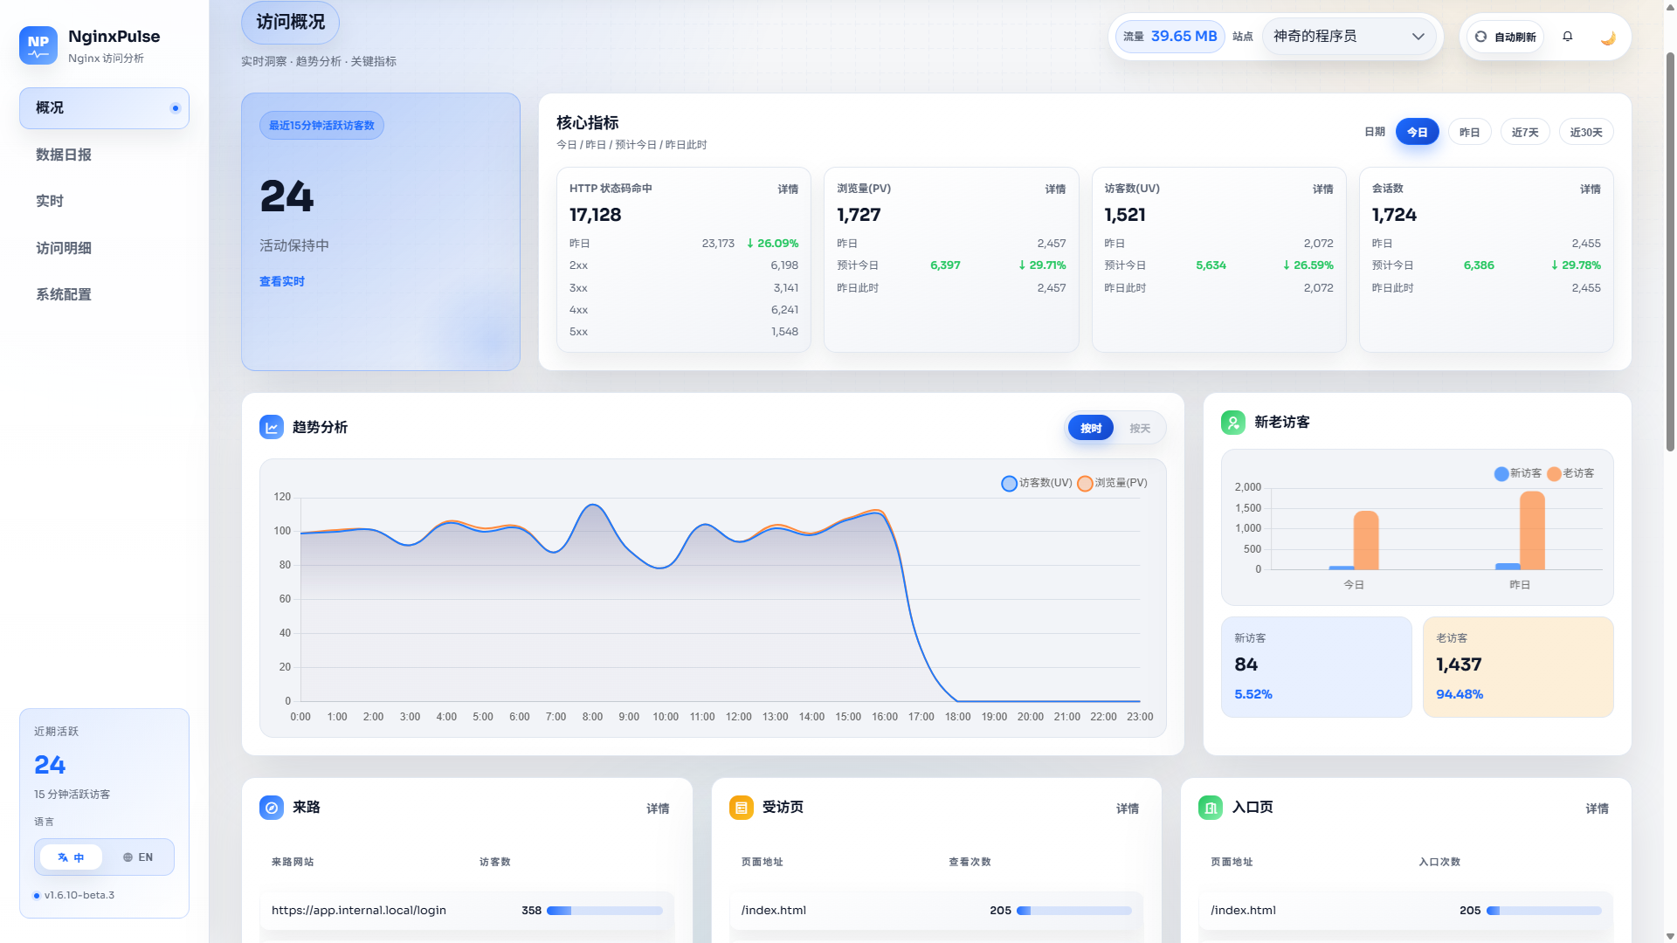Switch language to EN
1677x943 pixels.
tap(138, 857)
